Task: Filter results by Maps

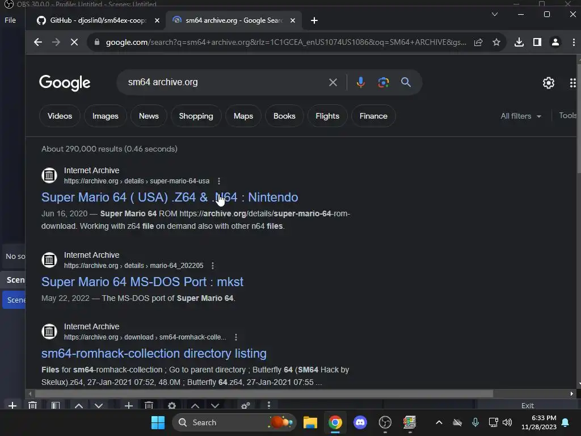Action: (x=243, y=116)
